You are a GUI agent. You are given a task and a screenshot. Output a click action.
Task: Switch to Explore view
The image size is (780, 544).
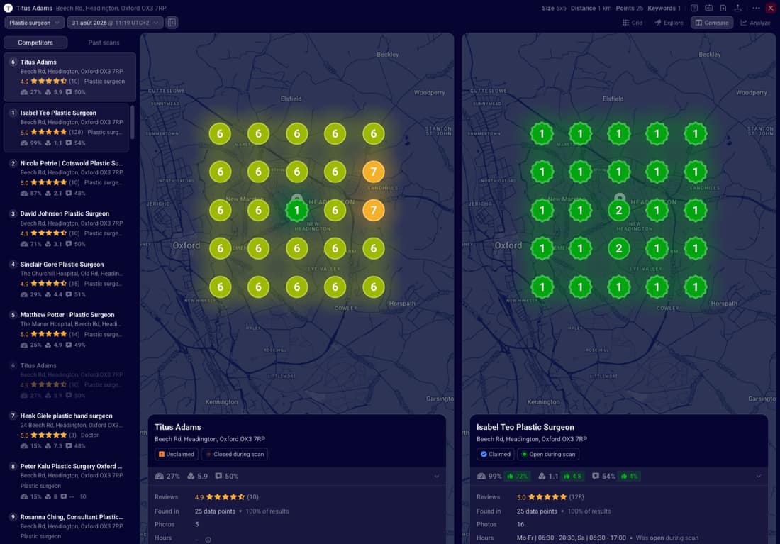coord(669,23)
